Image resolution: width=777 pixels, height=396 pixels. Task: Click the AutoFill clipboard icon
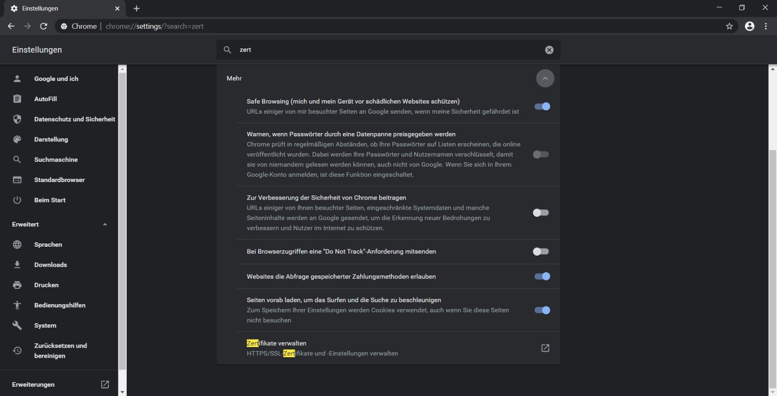[17, 99]
